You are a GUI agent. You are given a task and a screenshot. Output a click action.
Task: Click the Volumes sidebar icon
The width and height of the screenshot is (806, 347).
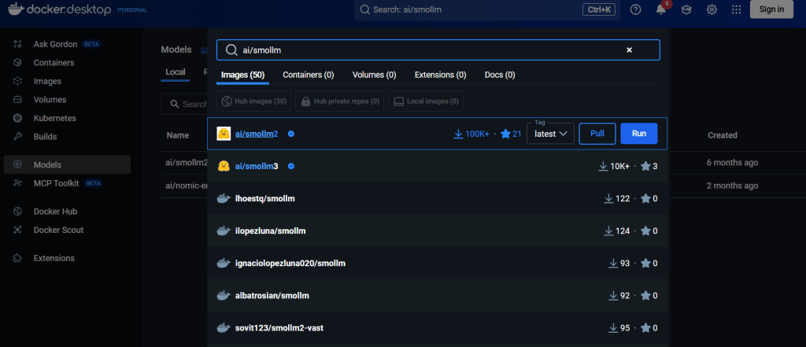click(x=17, y=100)
